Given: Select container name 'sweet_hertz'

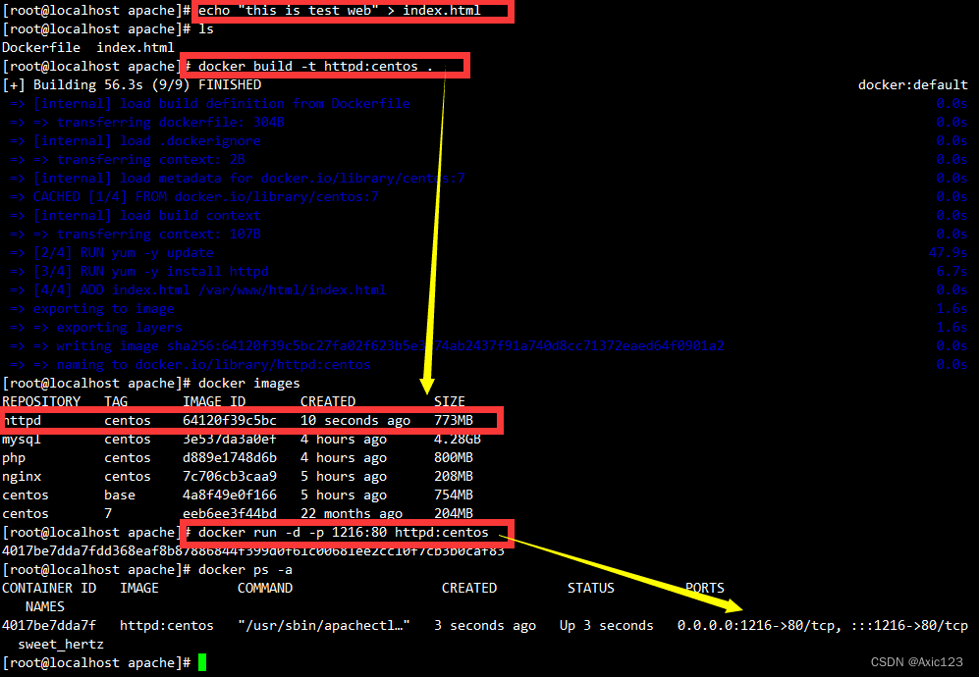Looking at the screenshot, I should point(61,645).
